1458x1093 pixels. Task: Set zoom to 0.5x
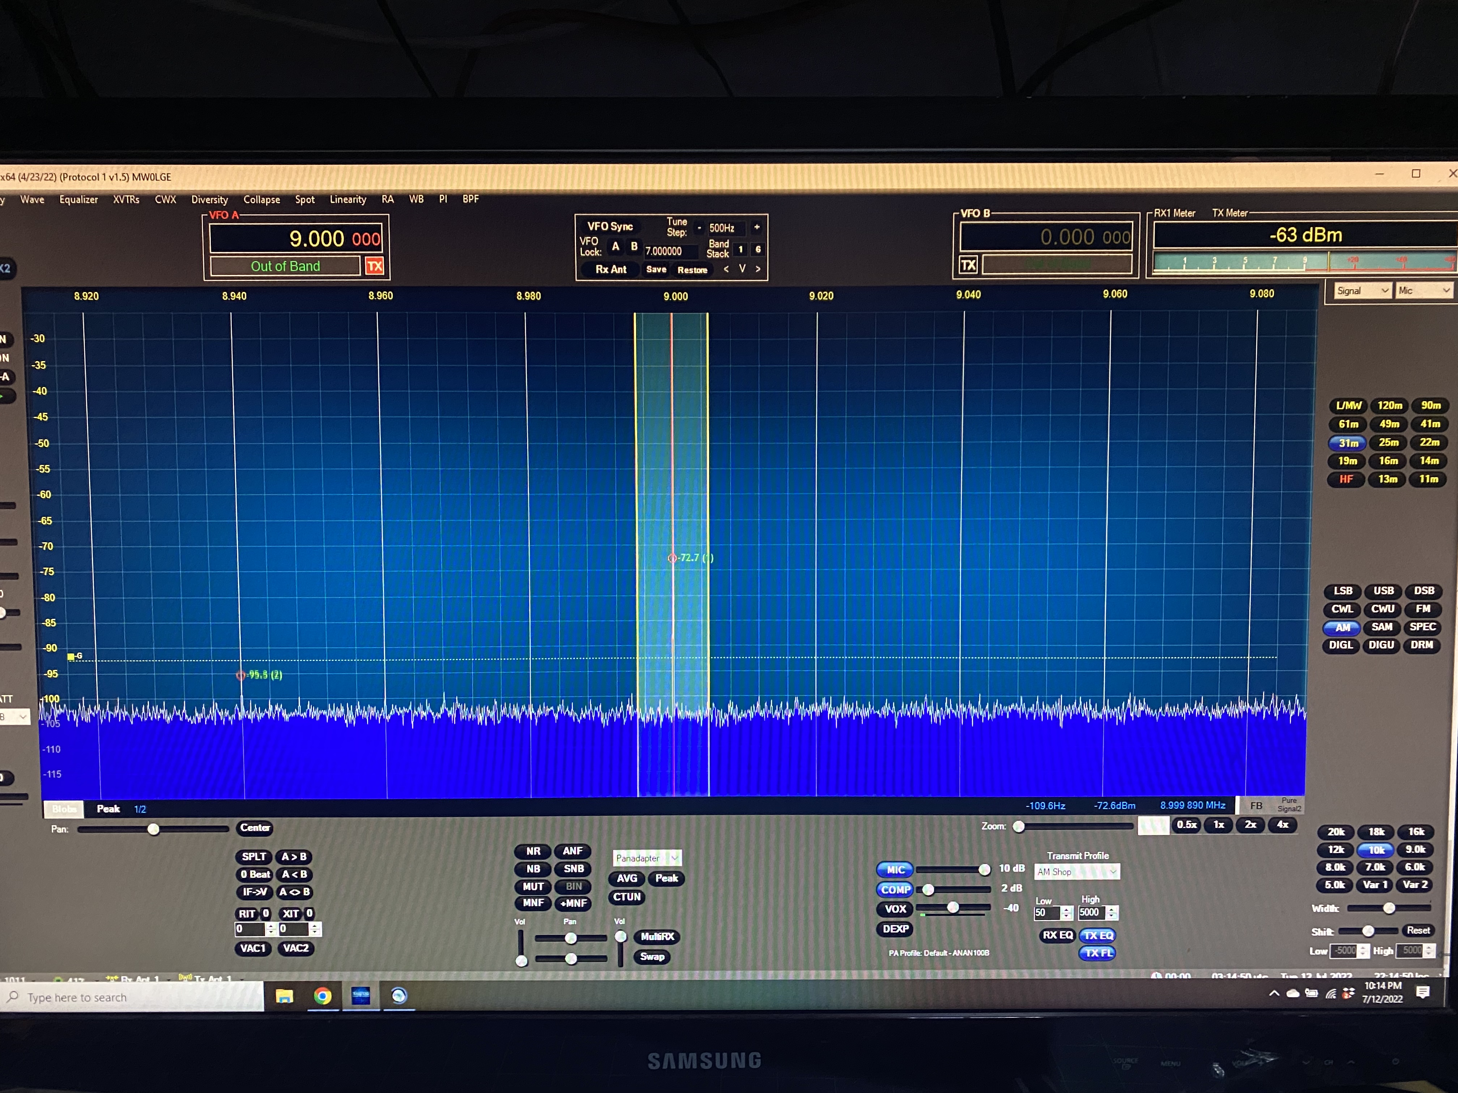pos(1186,825)
